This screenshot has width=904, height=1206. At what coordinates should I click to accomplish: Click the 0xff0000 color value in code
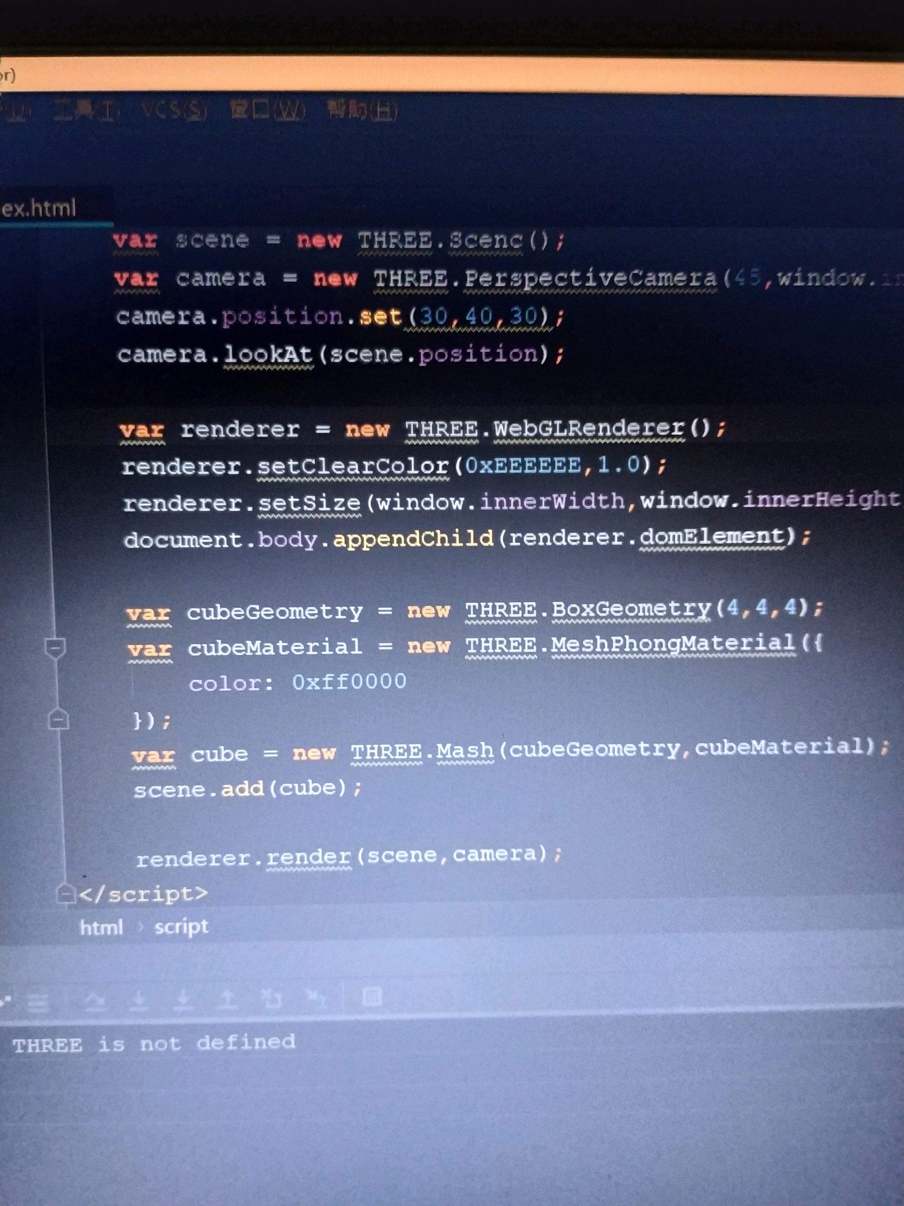click(x=349, y=681)
